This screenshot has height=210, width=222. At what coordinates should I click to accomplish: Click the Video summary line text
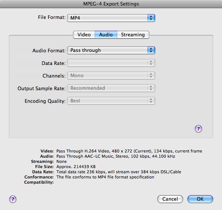(129, 151)
